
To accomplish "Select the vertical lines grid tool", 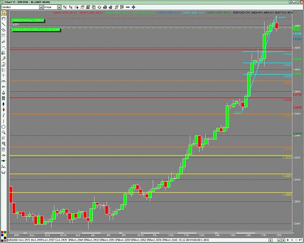I will pos(3,70).
